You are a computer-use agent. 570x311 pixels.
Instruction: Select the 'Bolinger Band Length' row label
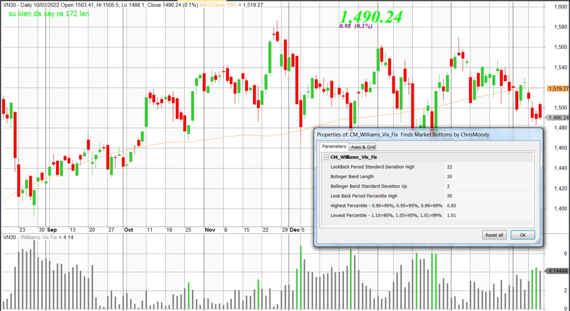point(351,177)
